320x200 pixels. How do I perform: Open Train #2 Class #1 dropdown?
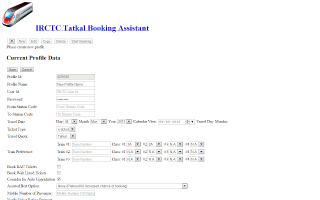coord(133,152)
